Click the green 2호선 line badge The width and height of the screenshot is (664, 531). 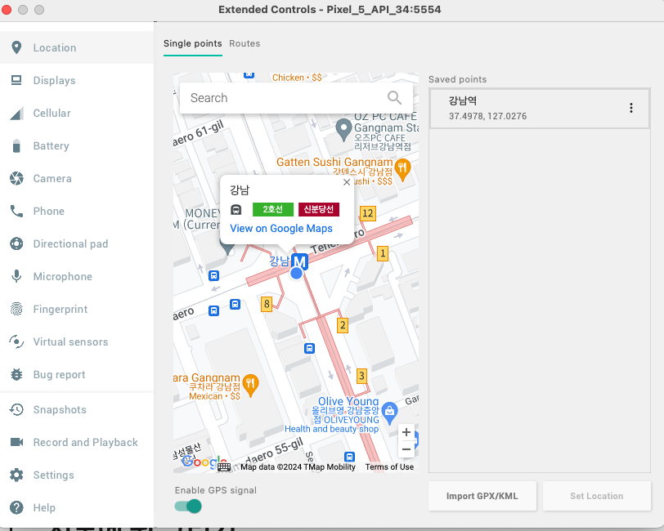[273, 209]
